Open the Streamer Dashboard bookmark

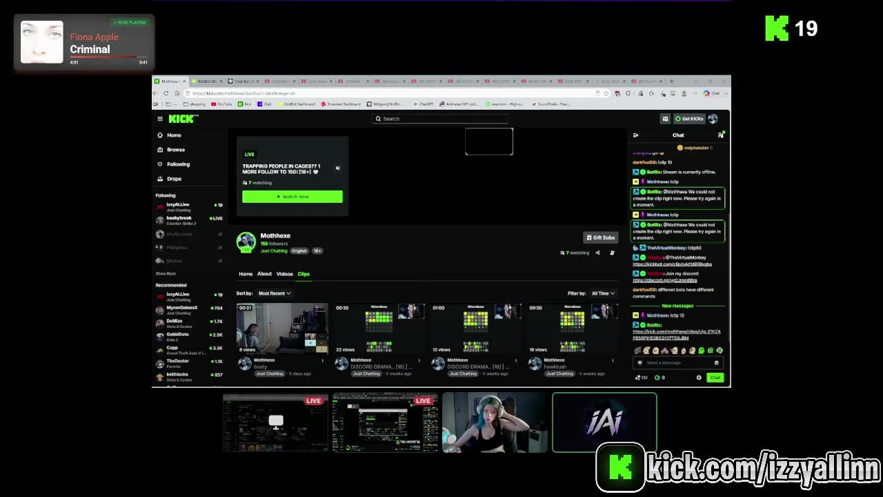pyautogui.click(x=341, y=104)
